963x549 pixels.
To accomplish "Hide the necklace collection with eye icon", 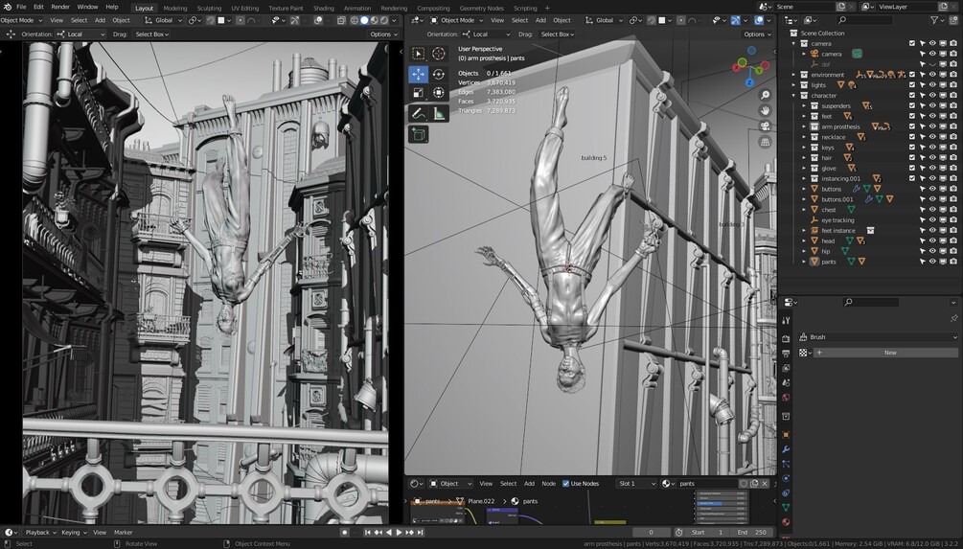I will coord(932,137).
